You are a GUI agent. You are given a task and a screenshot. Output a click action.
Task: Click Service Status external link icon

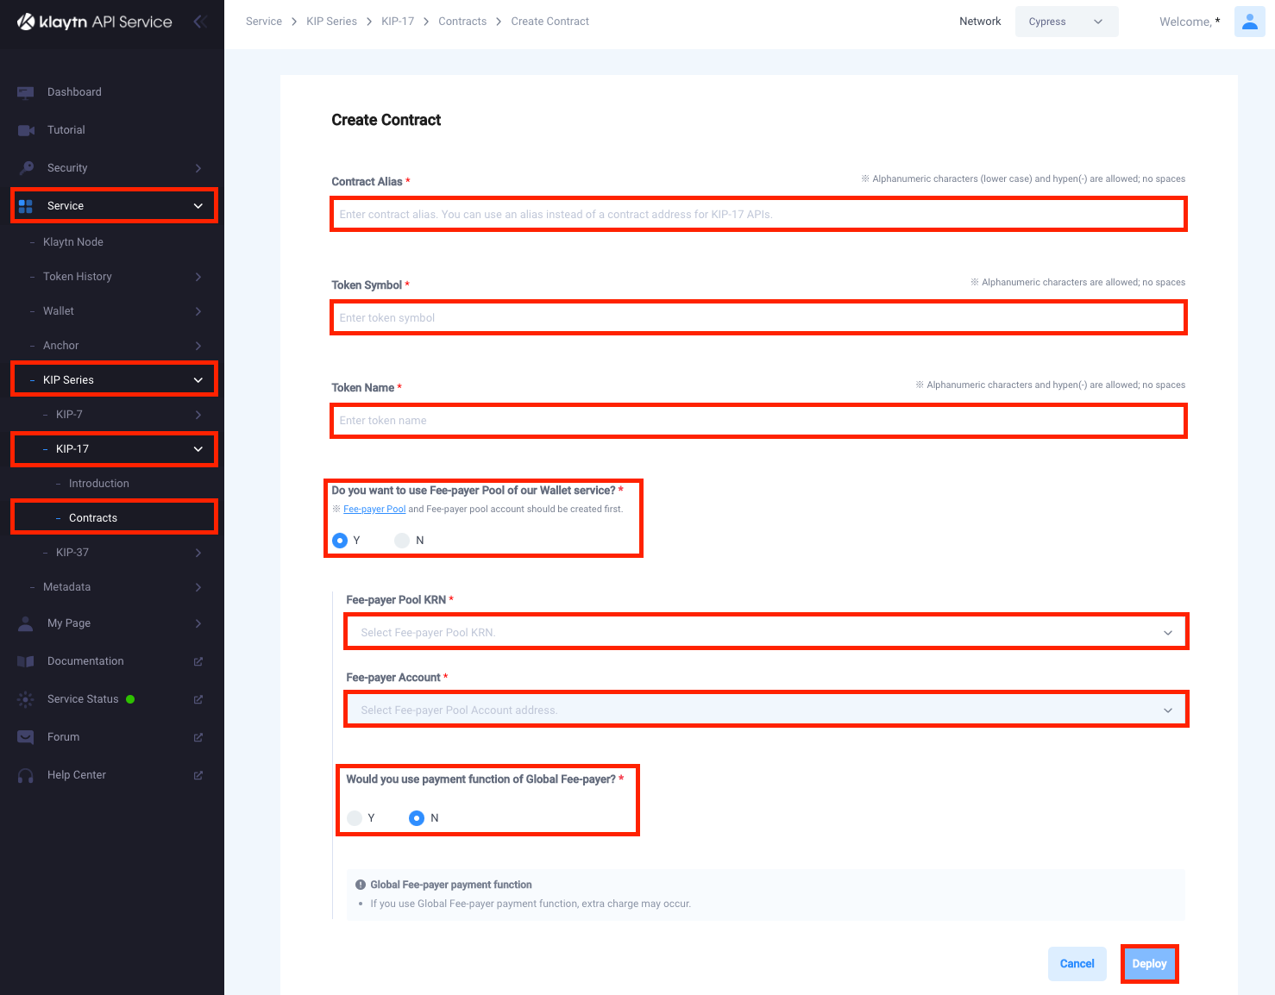point(198,699)
